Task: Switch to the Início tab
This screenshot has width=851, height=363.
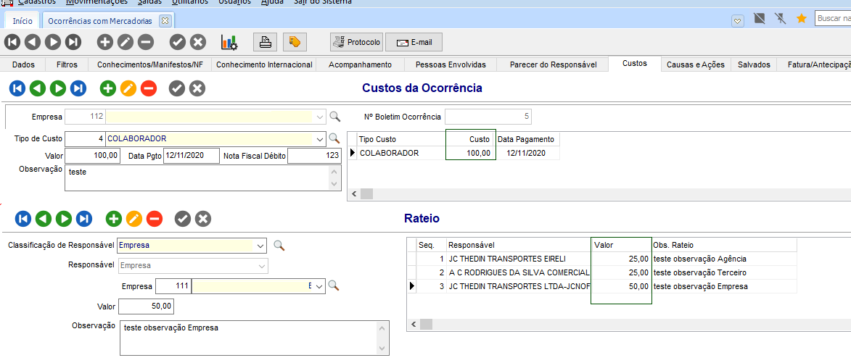Action: (x=22, y=21)
